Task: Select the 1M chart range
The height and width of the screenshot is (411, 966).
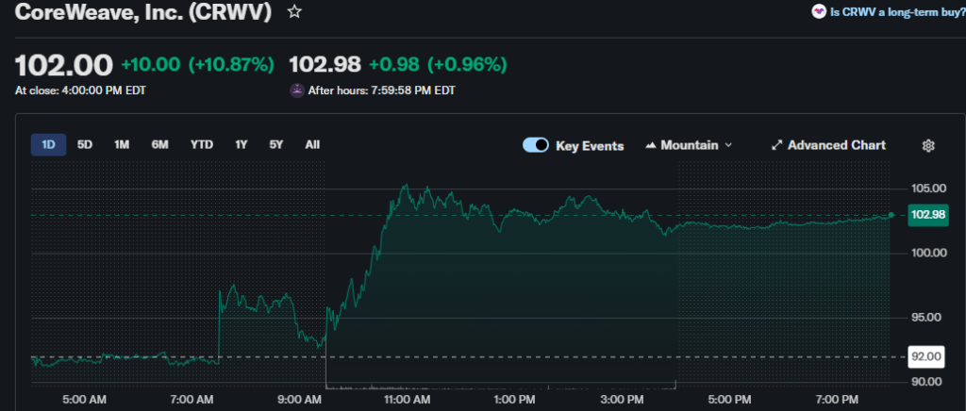Action: [122, 144]
